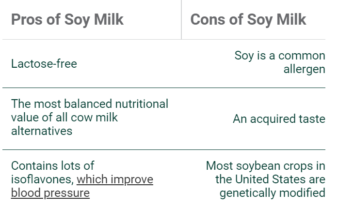Screen dimensions: 338x222
Task: Click the 'An acquired taste' cell
Action: 279,119
